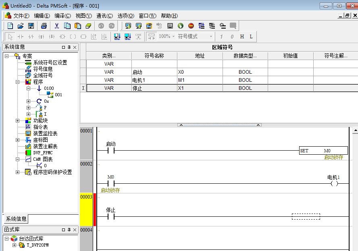Click the 数据类型 column header
358x251 pixels.
[x=245, y=56]
